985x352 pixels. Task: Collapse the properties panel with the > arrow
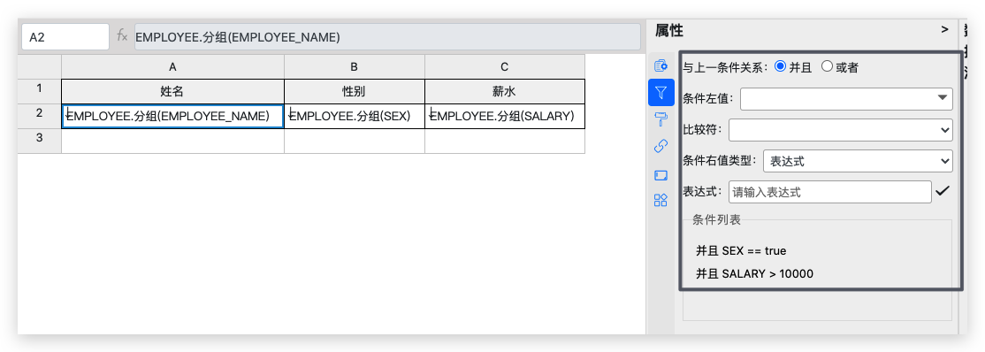pos(944,29)
